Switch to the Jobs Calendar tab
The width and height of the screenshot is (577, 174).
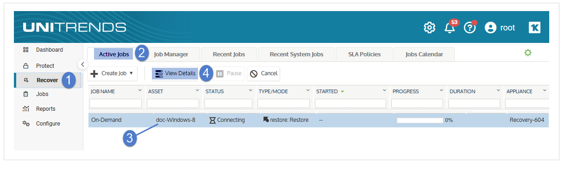coord(424,54)
